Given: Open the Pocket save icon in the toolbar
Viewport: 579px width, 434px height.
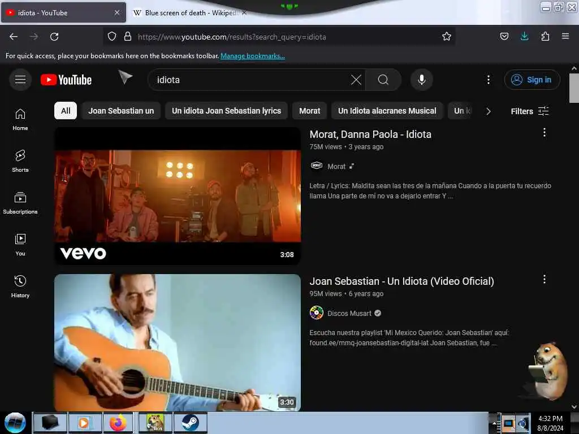Looking at the screenshot, I should click(504, 36).
